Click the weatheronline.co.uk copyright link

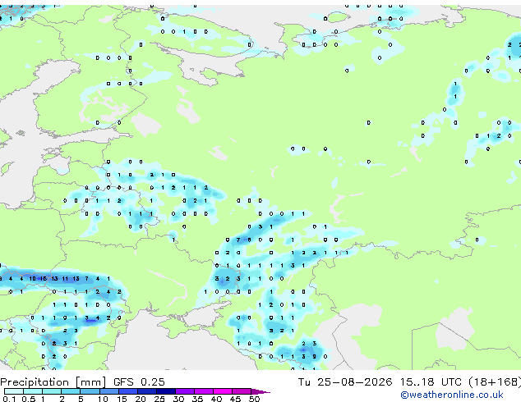coord(451,395)
